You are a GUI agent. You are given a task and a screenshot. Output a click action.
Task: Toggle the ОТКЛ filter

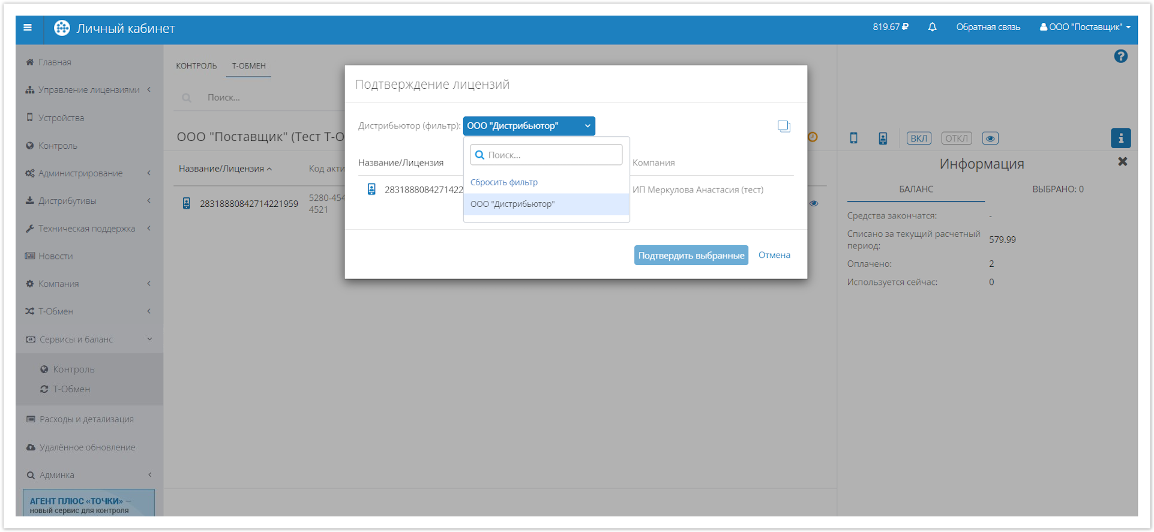click(956, 139)
